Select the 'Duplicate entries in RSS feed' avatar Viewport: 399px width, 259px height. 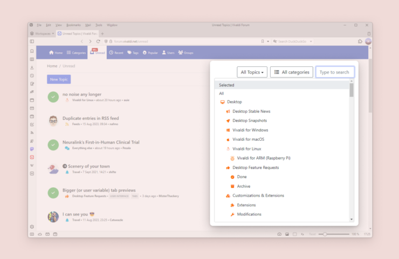click(53, 121)
